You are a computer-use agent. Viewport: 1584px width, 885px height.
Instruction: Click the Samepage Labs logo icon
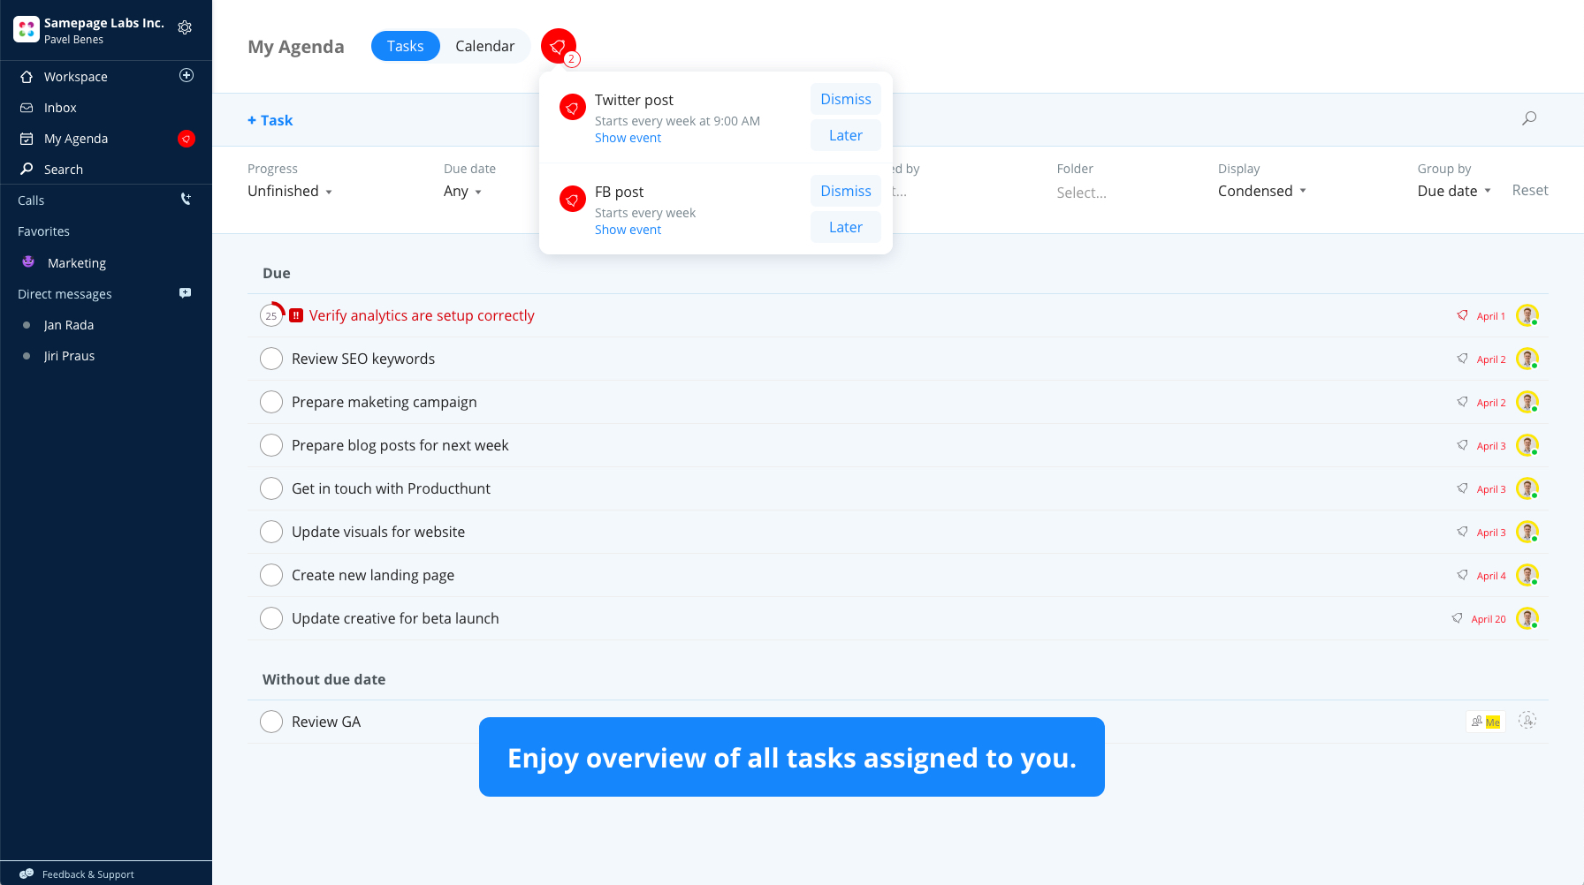pos(27,29)
